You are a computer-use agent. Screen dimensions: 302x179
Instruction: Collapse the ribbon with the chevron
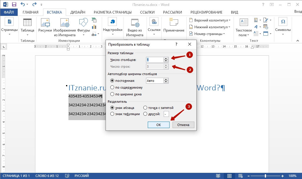(x=298, y=41)
